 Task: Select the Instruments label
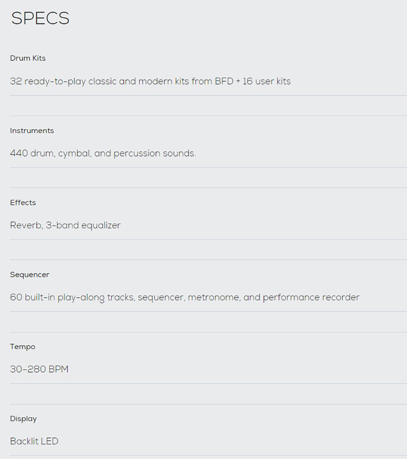tap(32, 131)
